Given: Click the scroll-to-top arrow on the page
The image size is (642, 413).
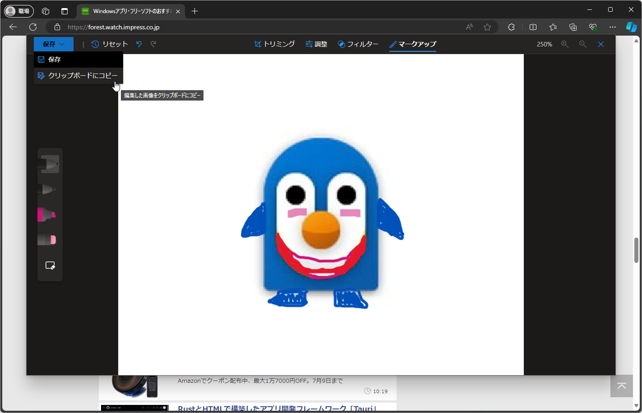Looking at the screenshot, I should pos(621,386).
